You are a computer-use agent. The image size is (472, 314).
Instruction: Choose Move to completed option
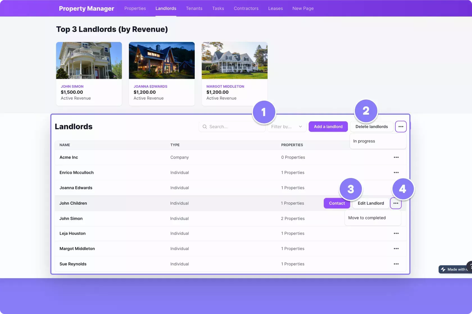[x=367, y=218]
